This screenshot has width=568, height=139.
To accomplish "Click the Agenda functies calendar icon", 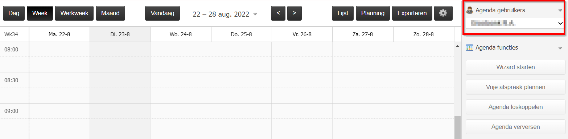I will 469,47.
